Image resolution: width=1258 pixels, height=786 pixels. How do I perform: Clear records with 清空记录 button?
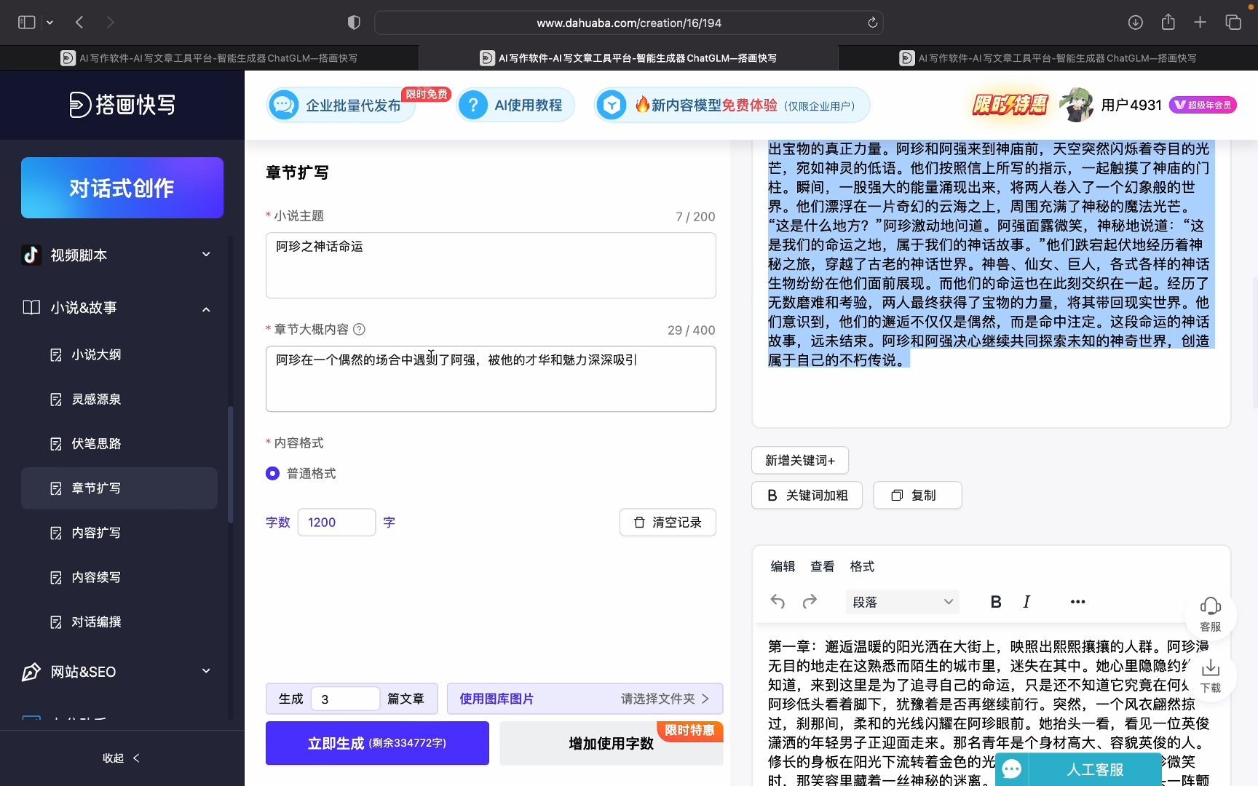tap(668, 522)
